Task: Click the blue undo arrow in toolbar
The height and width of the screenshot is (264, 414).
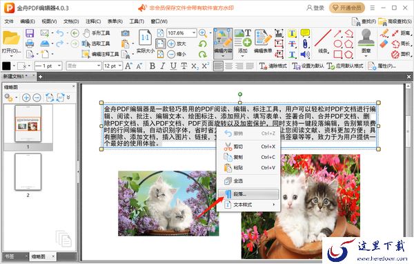Action: pyautogui.click(x=60, y=33)
